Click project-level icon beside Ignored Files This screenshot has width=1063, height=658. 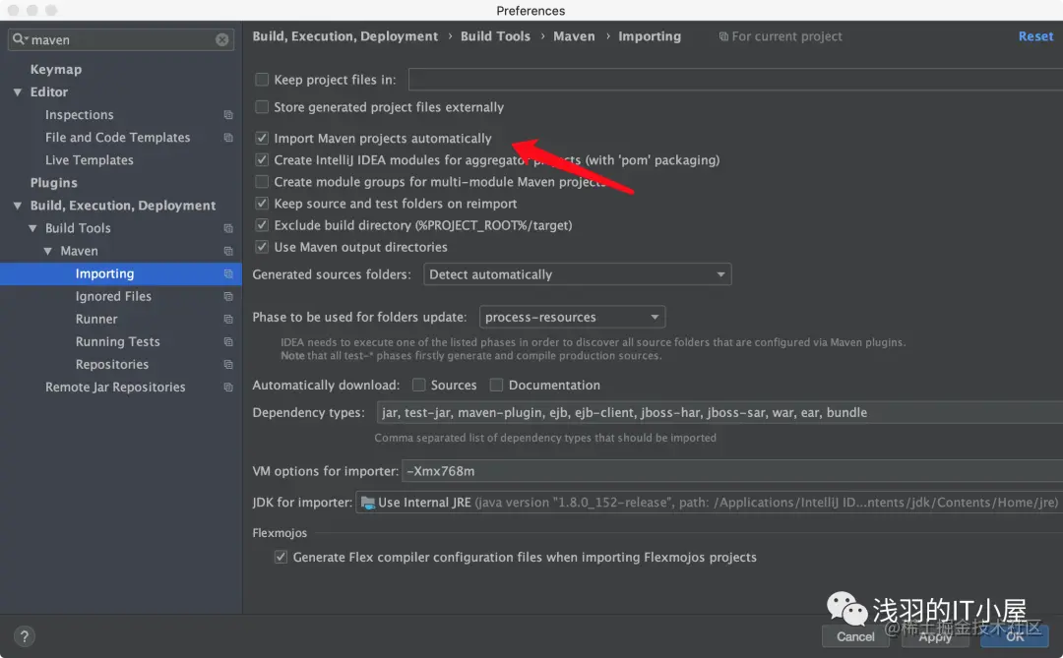click(228, 297)
